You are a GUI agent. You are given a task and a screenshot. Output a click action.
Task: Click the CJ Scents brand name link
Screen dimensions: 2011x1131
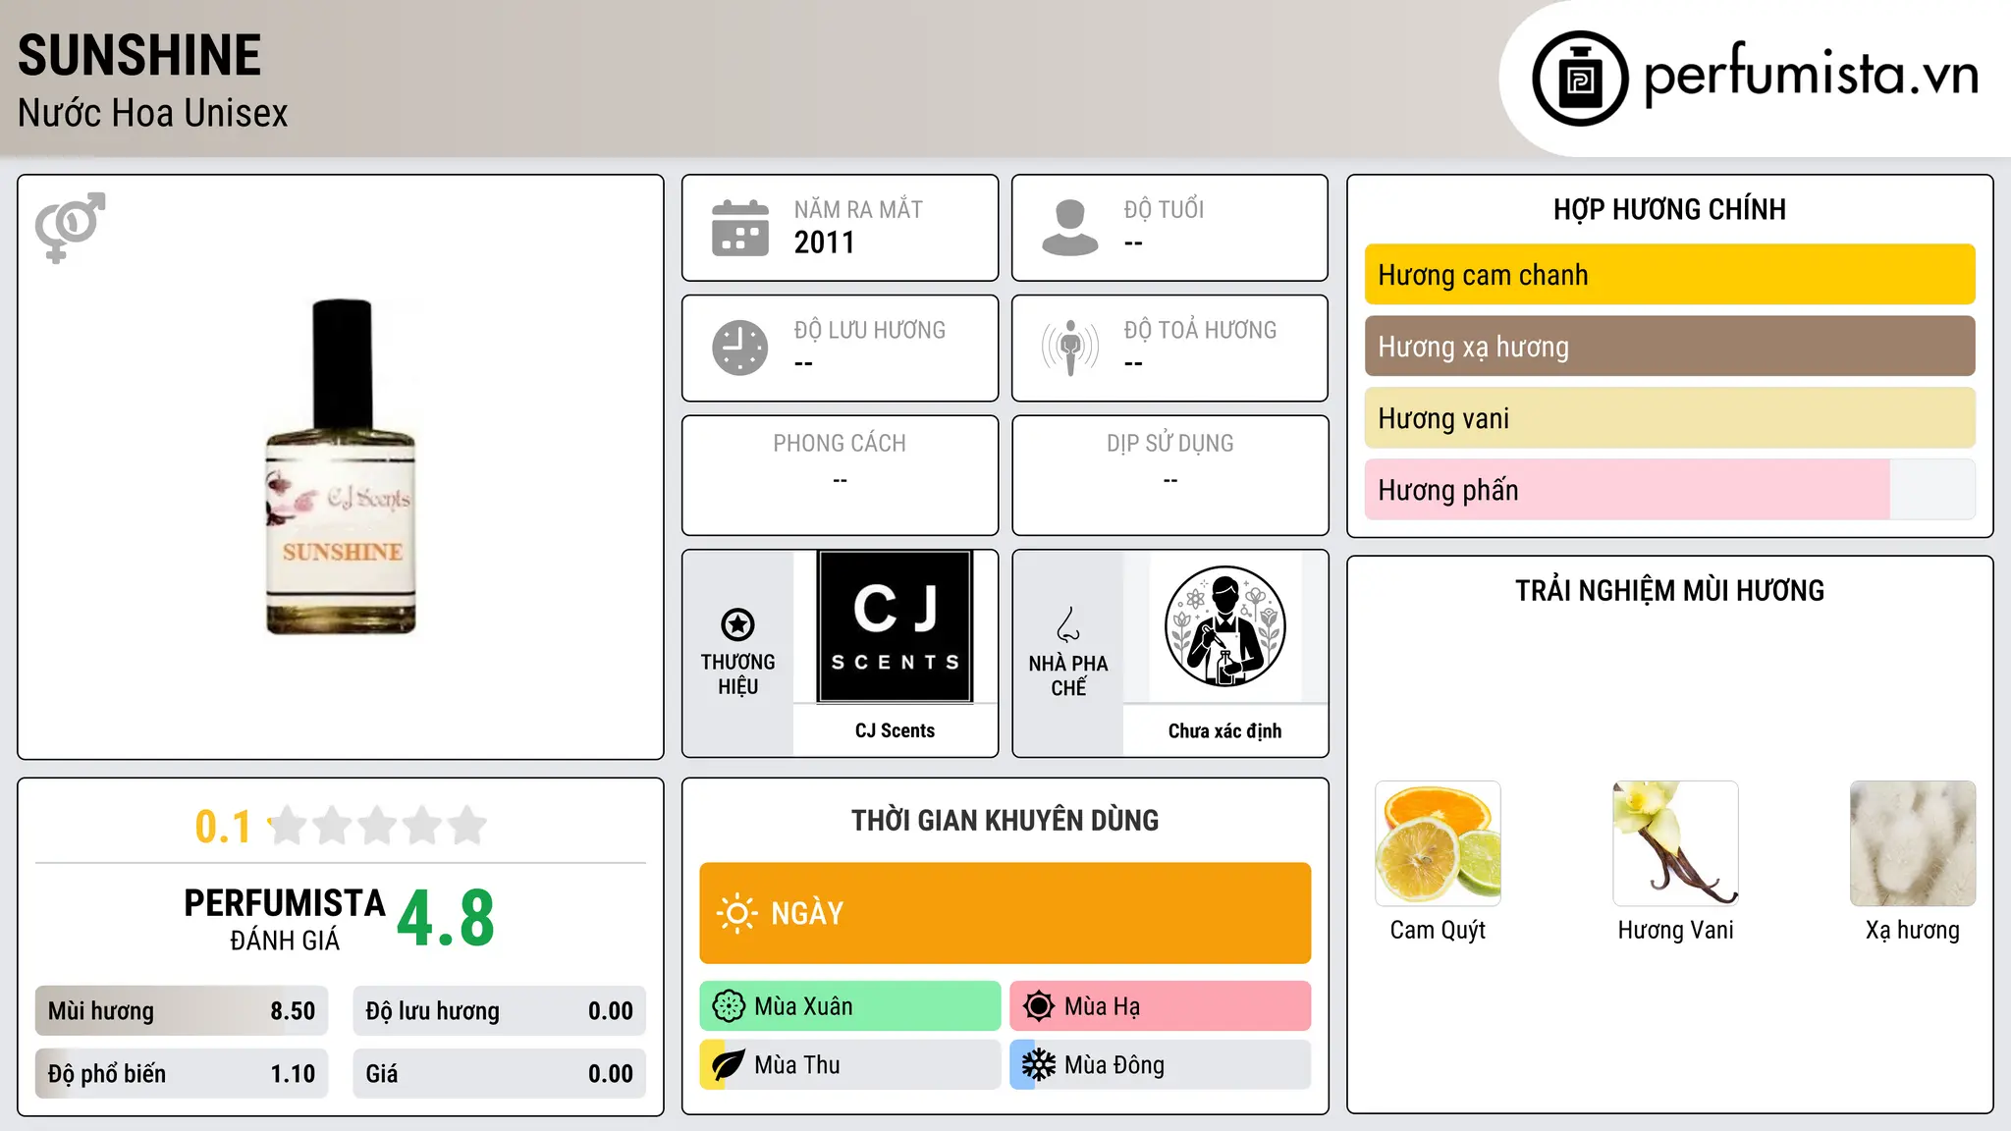click(895, 730)
